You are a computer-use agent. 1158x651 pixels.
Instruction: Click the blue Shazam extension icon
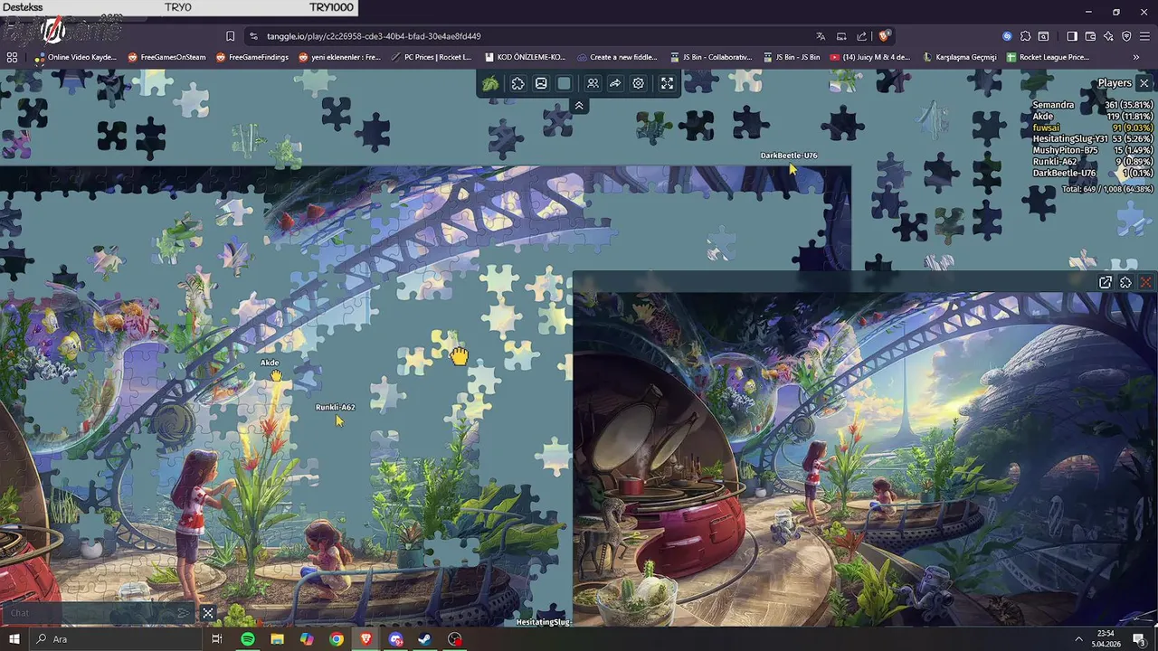pos(1007,36)
